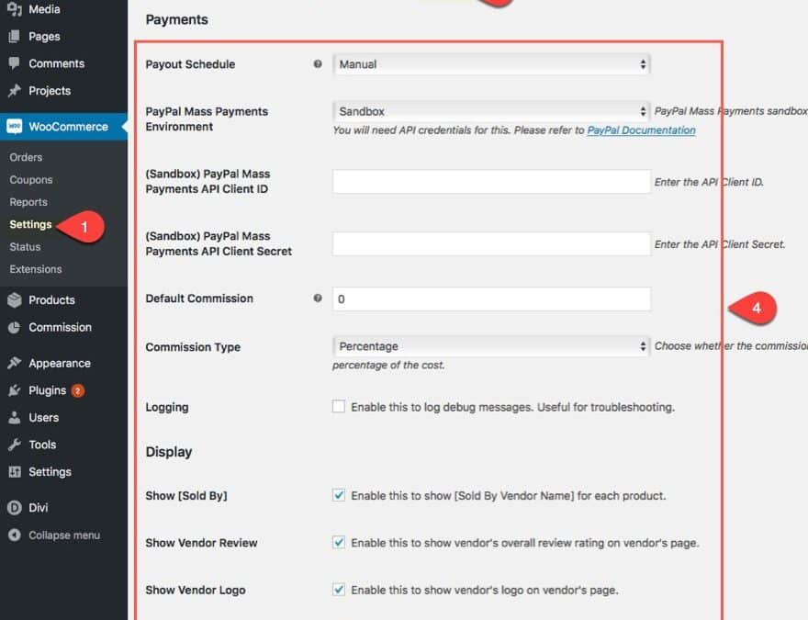This screenshot has width=808, height=620.
Task: Click the Default Commission help icon
Action: [318, 298]
